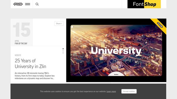The height and width of the screenshot is (99, 177).
Task: Click the 'FWA OF THE DAY' label
Action: click(x=21, y=43)
